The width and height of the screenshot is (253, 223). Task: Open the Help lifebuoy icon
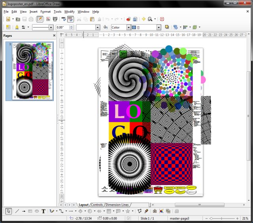(162, 19)
